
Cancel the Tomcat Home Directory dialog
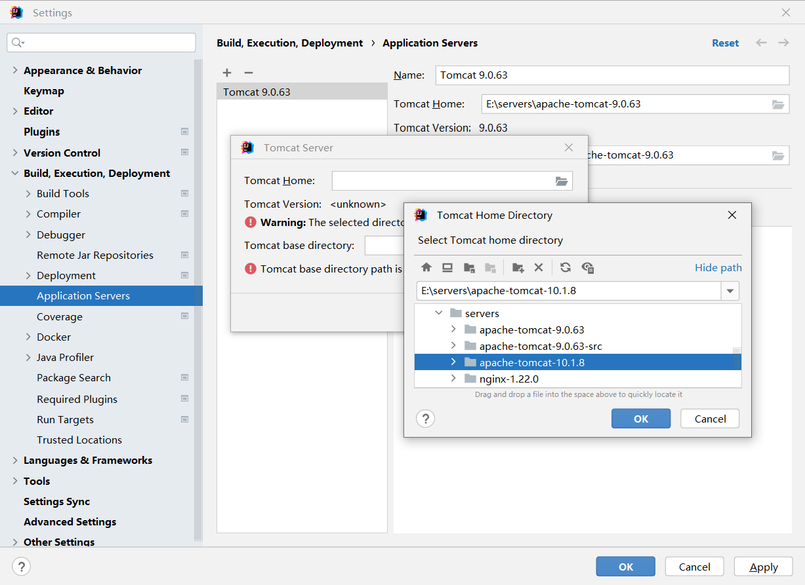click(710, 419)
